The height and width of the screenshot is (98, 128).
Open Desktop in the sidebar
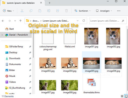pos(11,52)
